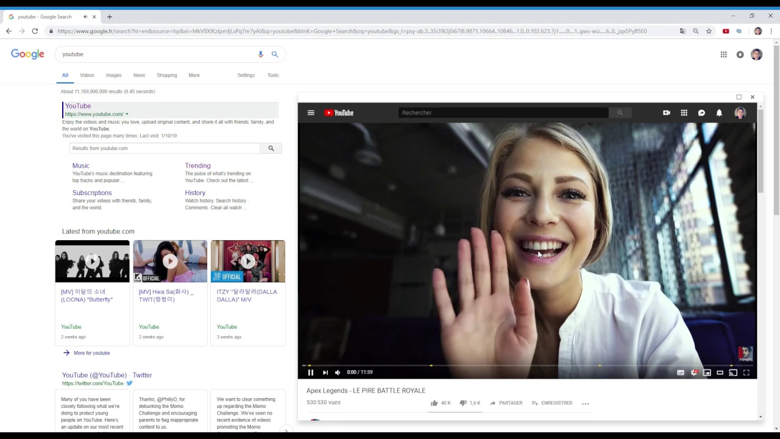
Task: Mute the tab via its audio icon
Action: click(x=85, y=16)
